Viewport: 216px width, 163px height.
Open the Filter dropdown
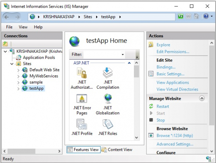[123, 55]
